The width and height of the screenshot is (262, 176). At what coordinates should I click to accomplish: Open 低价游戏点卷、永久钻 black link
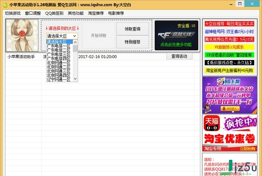point(229,62)
